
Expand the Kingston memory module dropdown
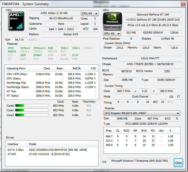142,113
